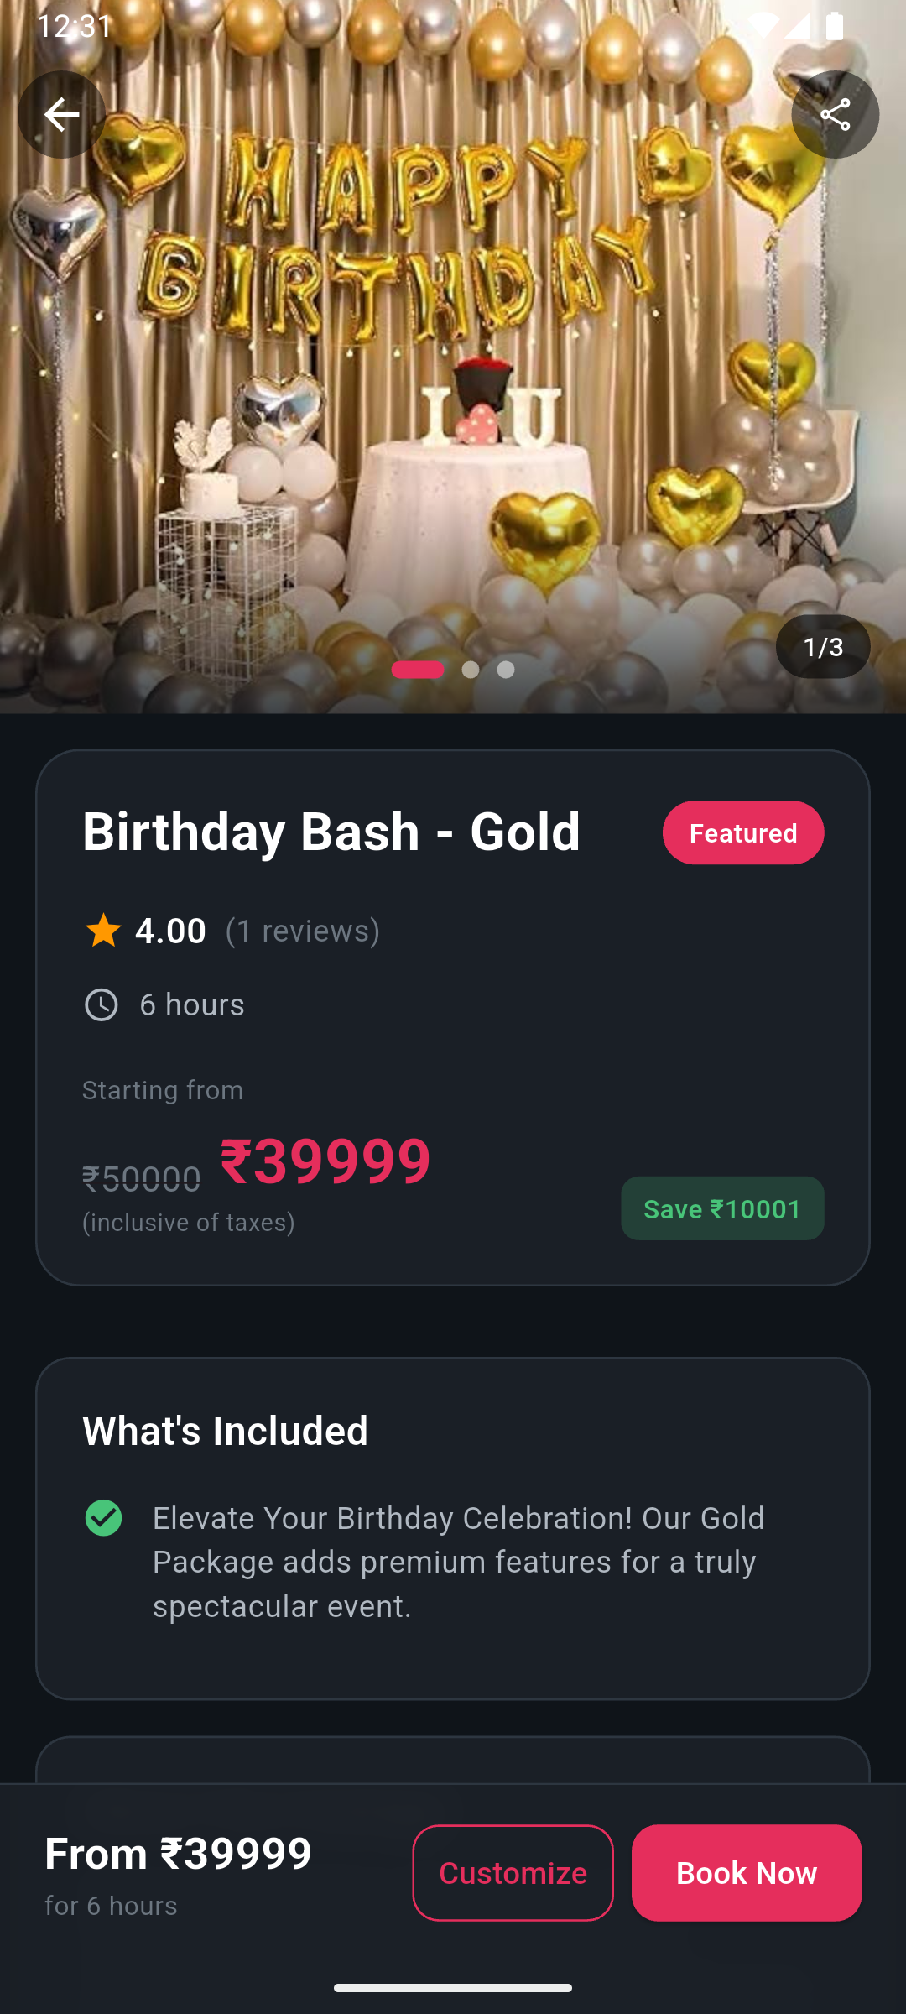Screen dimensions: 906x2014
Task: Open the Customize options
Action: 513,1872
